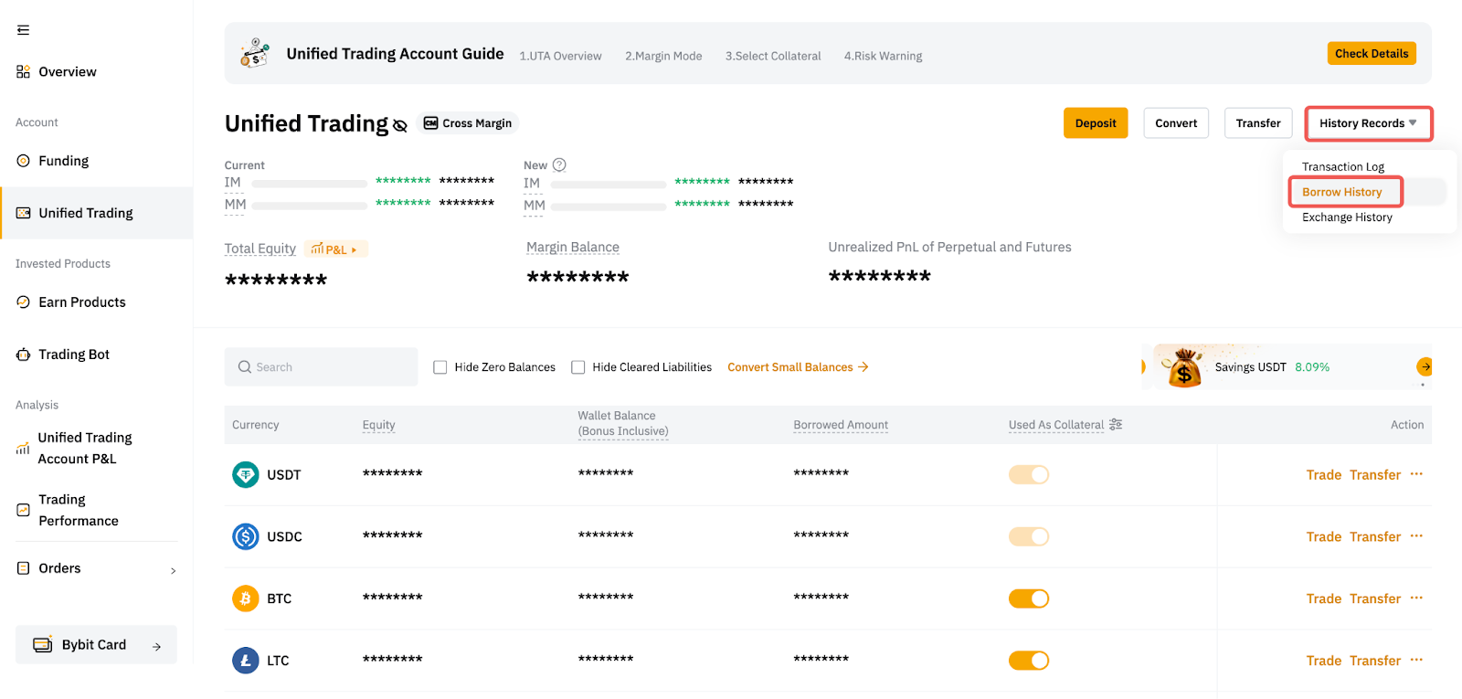Select Borrow History from the menu
Screen dimensions: 1462x699
[1341, 192]
